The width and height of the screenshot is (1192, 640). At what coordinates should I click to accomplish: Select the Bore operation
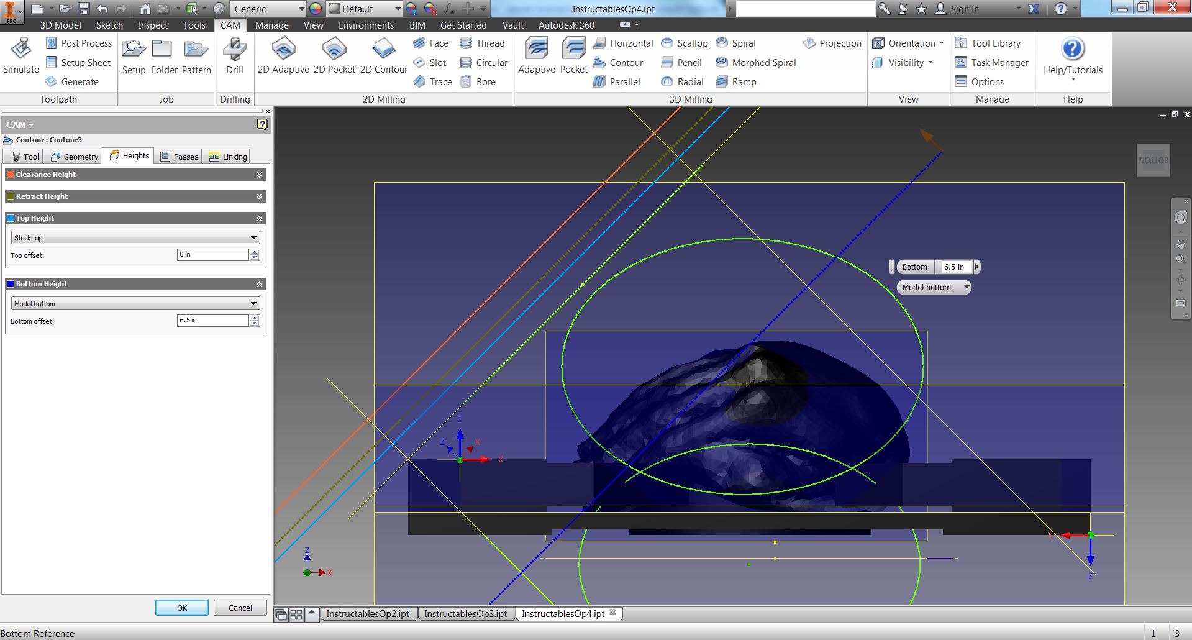(x=478, y=82)
